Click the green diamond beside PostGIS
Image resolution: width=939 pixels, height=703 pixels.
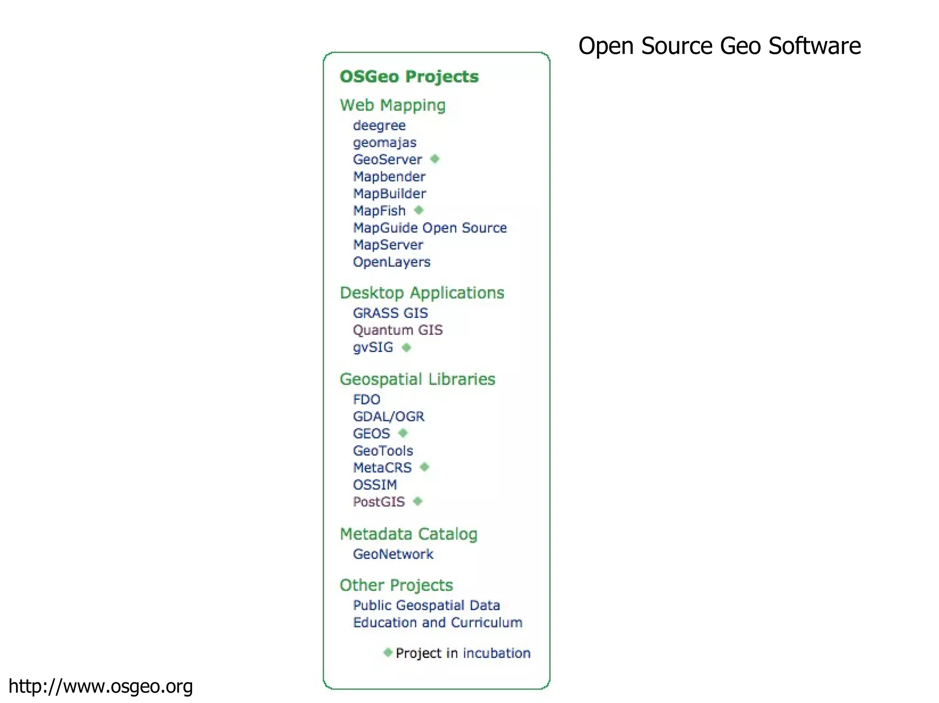(417, 501)
